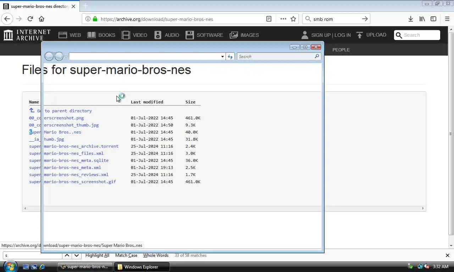Open super-mario-bros-nes_archive.torrent link

click(74, 146)
